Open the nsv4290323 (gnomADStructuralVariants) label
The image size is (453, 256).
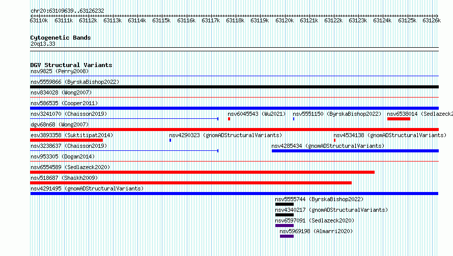point(225,135)
